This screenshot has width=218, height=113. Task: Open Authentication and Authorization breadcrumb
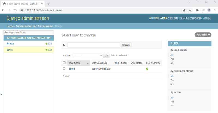point(34,26)
